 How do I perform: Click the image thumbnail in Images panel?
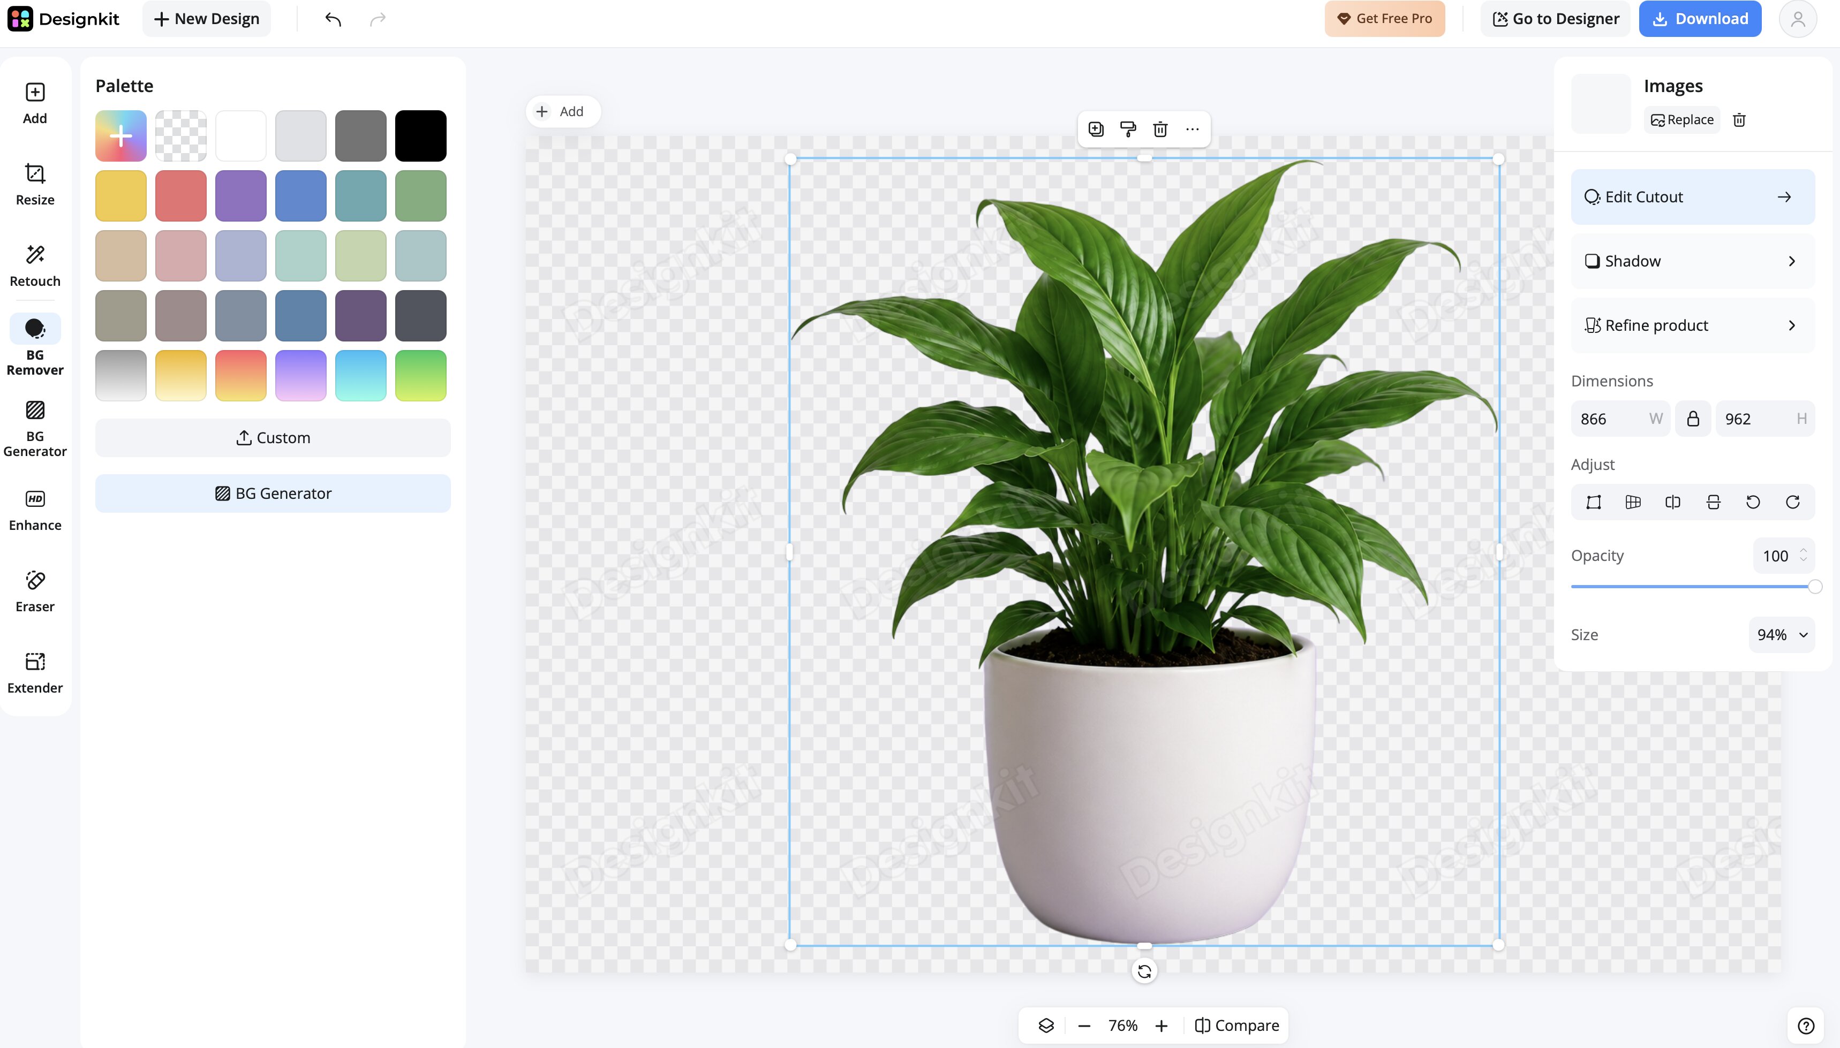(1601, 104)
